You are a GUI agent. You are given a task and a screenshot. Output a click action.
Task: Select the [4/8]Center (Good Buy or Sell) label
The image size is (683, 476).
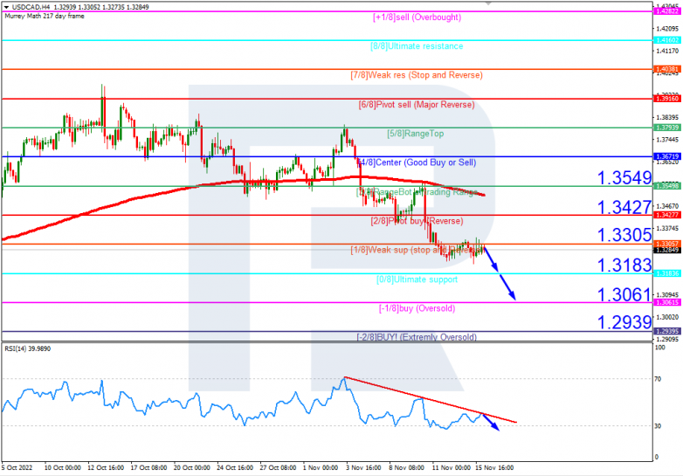click(417, 162)
